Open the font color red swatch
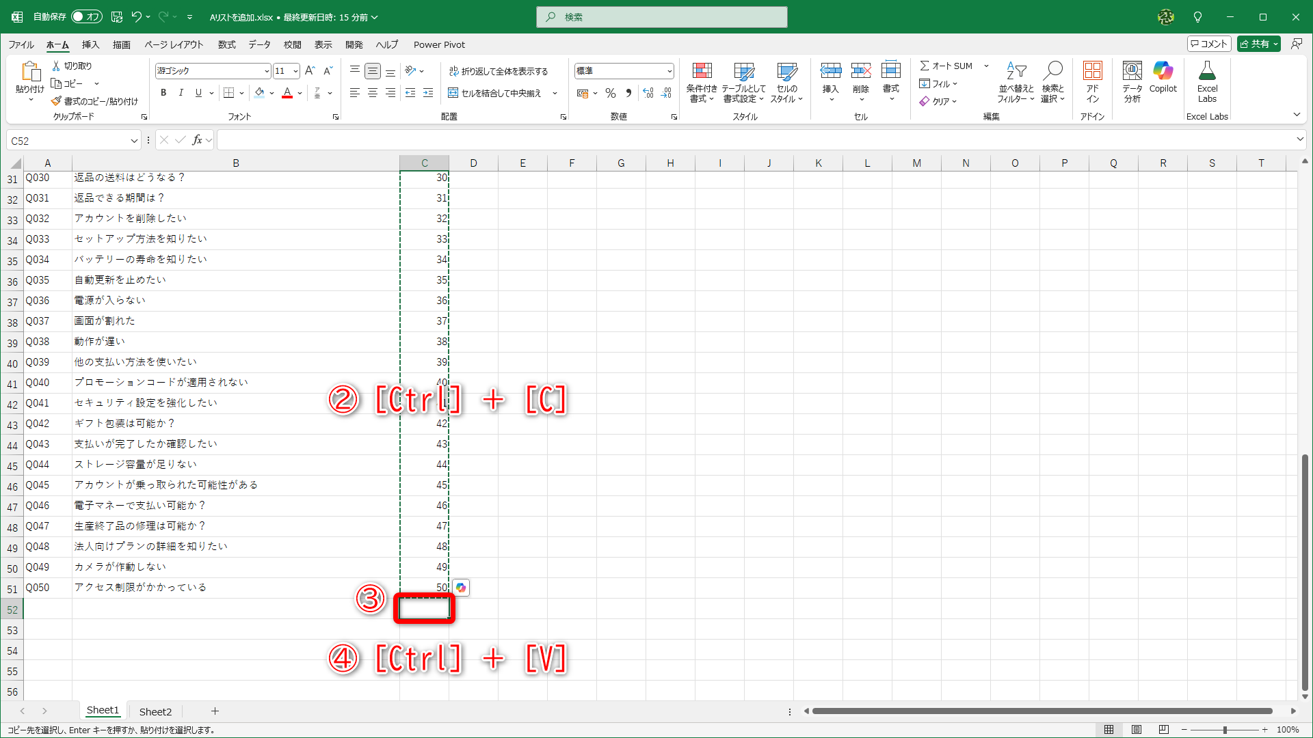1313x738 pixels. point(287,93)
